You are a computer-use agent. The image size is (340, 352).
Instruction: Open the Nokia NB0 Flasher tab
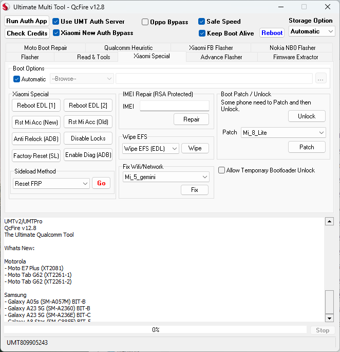(292, 48)
